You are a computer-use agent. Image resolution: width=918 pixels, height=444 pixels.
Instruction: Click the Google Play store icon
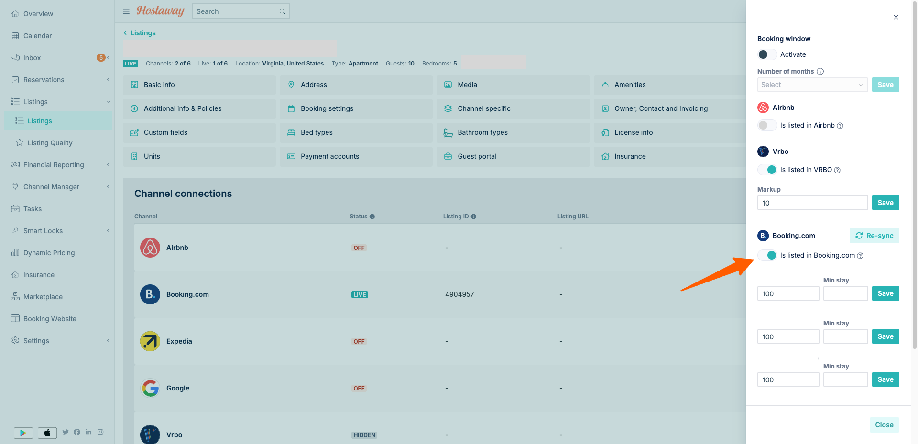[x=23, y=433]
